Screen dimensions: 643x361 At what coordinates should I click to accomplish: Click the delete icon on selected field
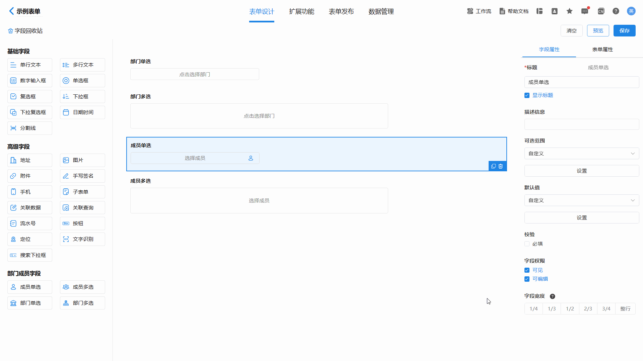tap(501, 166)
